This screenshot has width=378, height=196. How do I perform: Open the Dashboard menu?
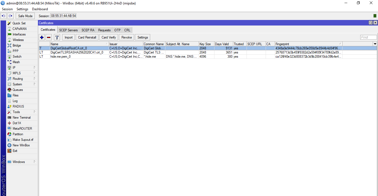click(x=40, y=9)
